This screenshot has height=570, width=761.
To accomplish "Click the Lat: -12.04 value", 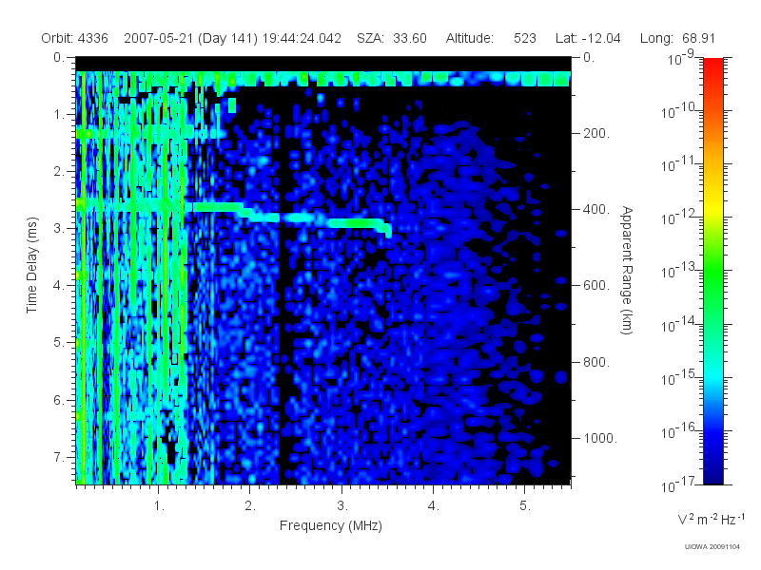I will 588,38.
